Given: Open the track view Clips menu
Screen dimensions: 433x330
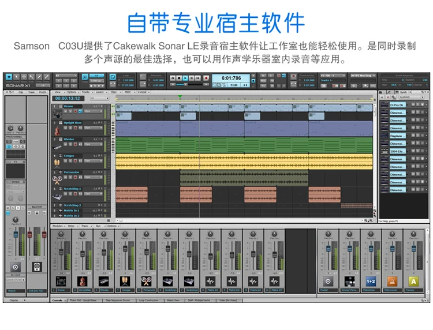Looking at the screenshot, I should 114,92.
